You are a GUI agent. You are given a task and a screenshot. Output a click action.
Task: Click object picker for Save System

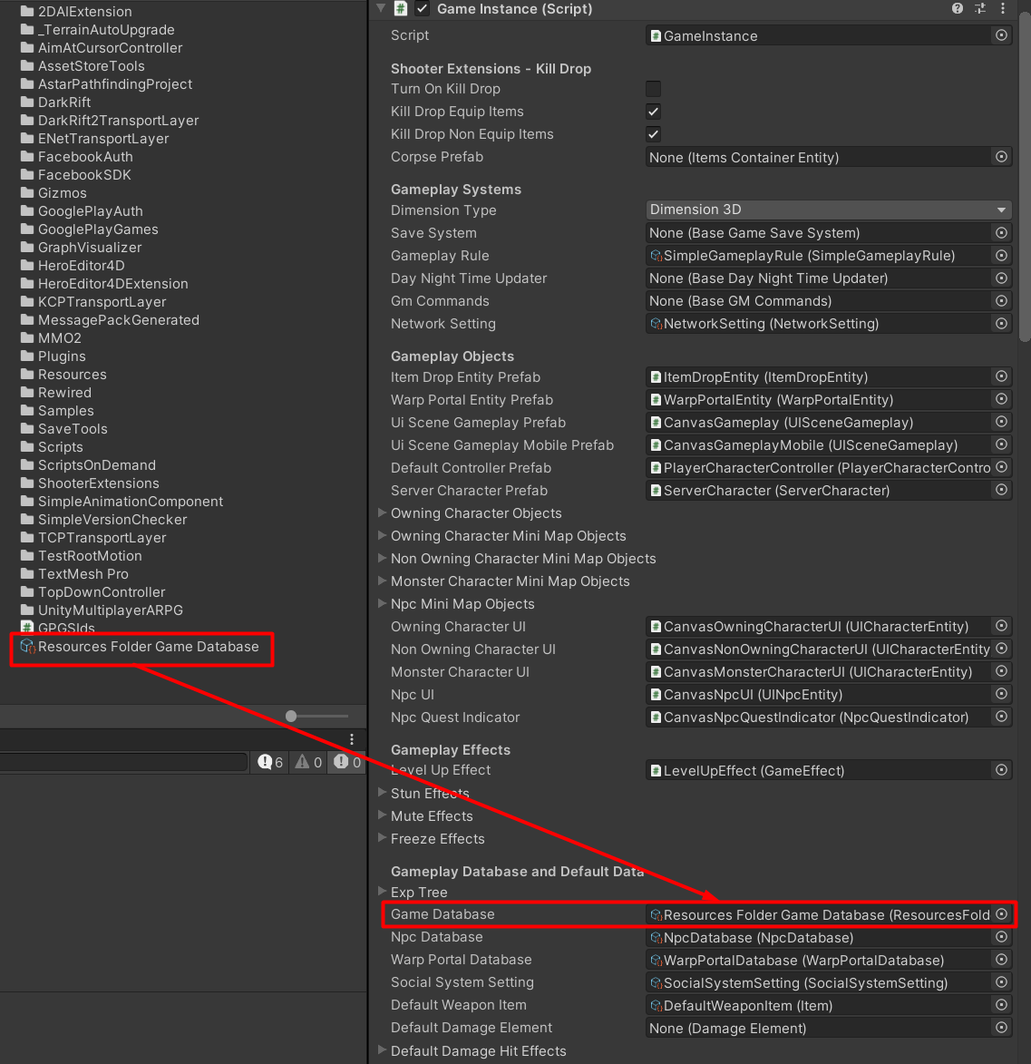coord(1001,233)
